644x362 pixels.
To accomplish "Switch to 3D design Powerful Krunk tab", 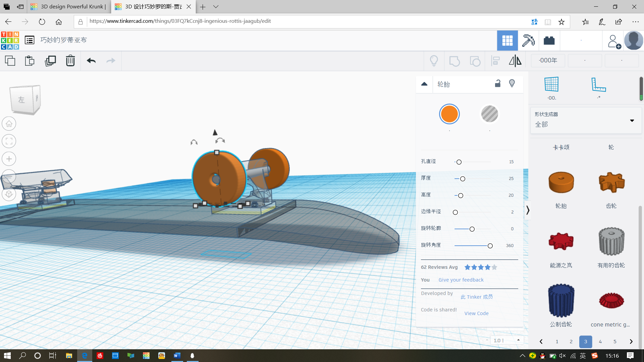I will click(x=69, y=7).
